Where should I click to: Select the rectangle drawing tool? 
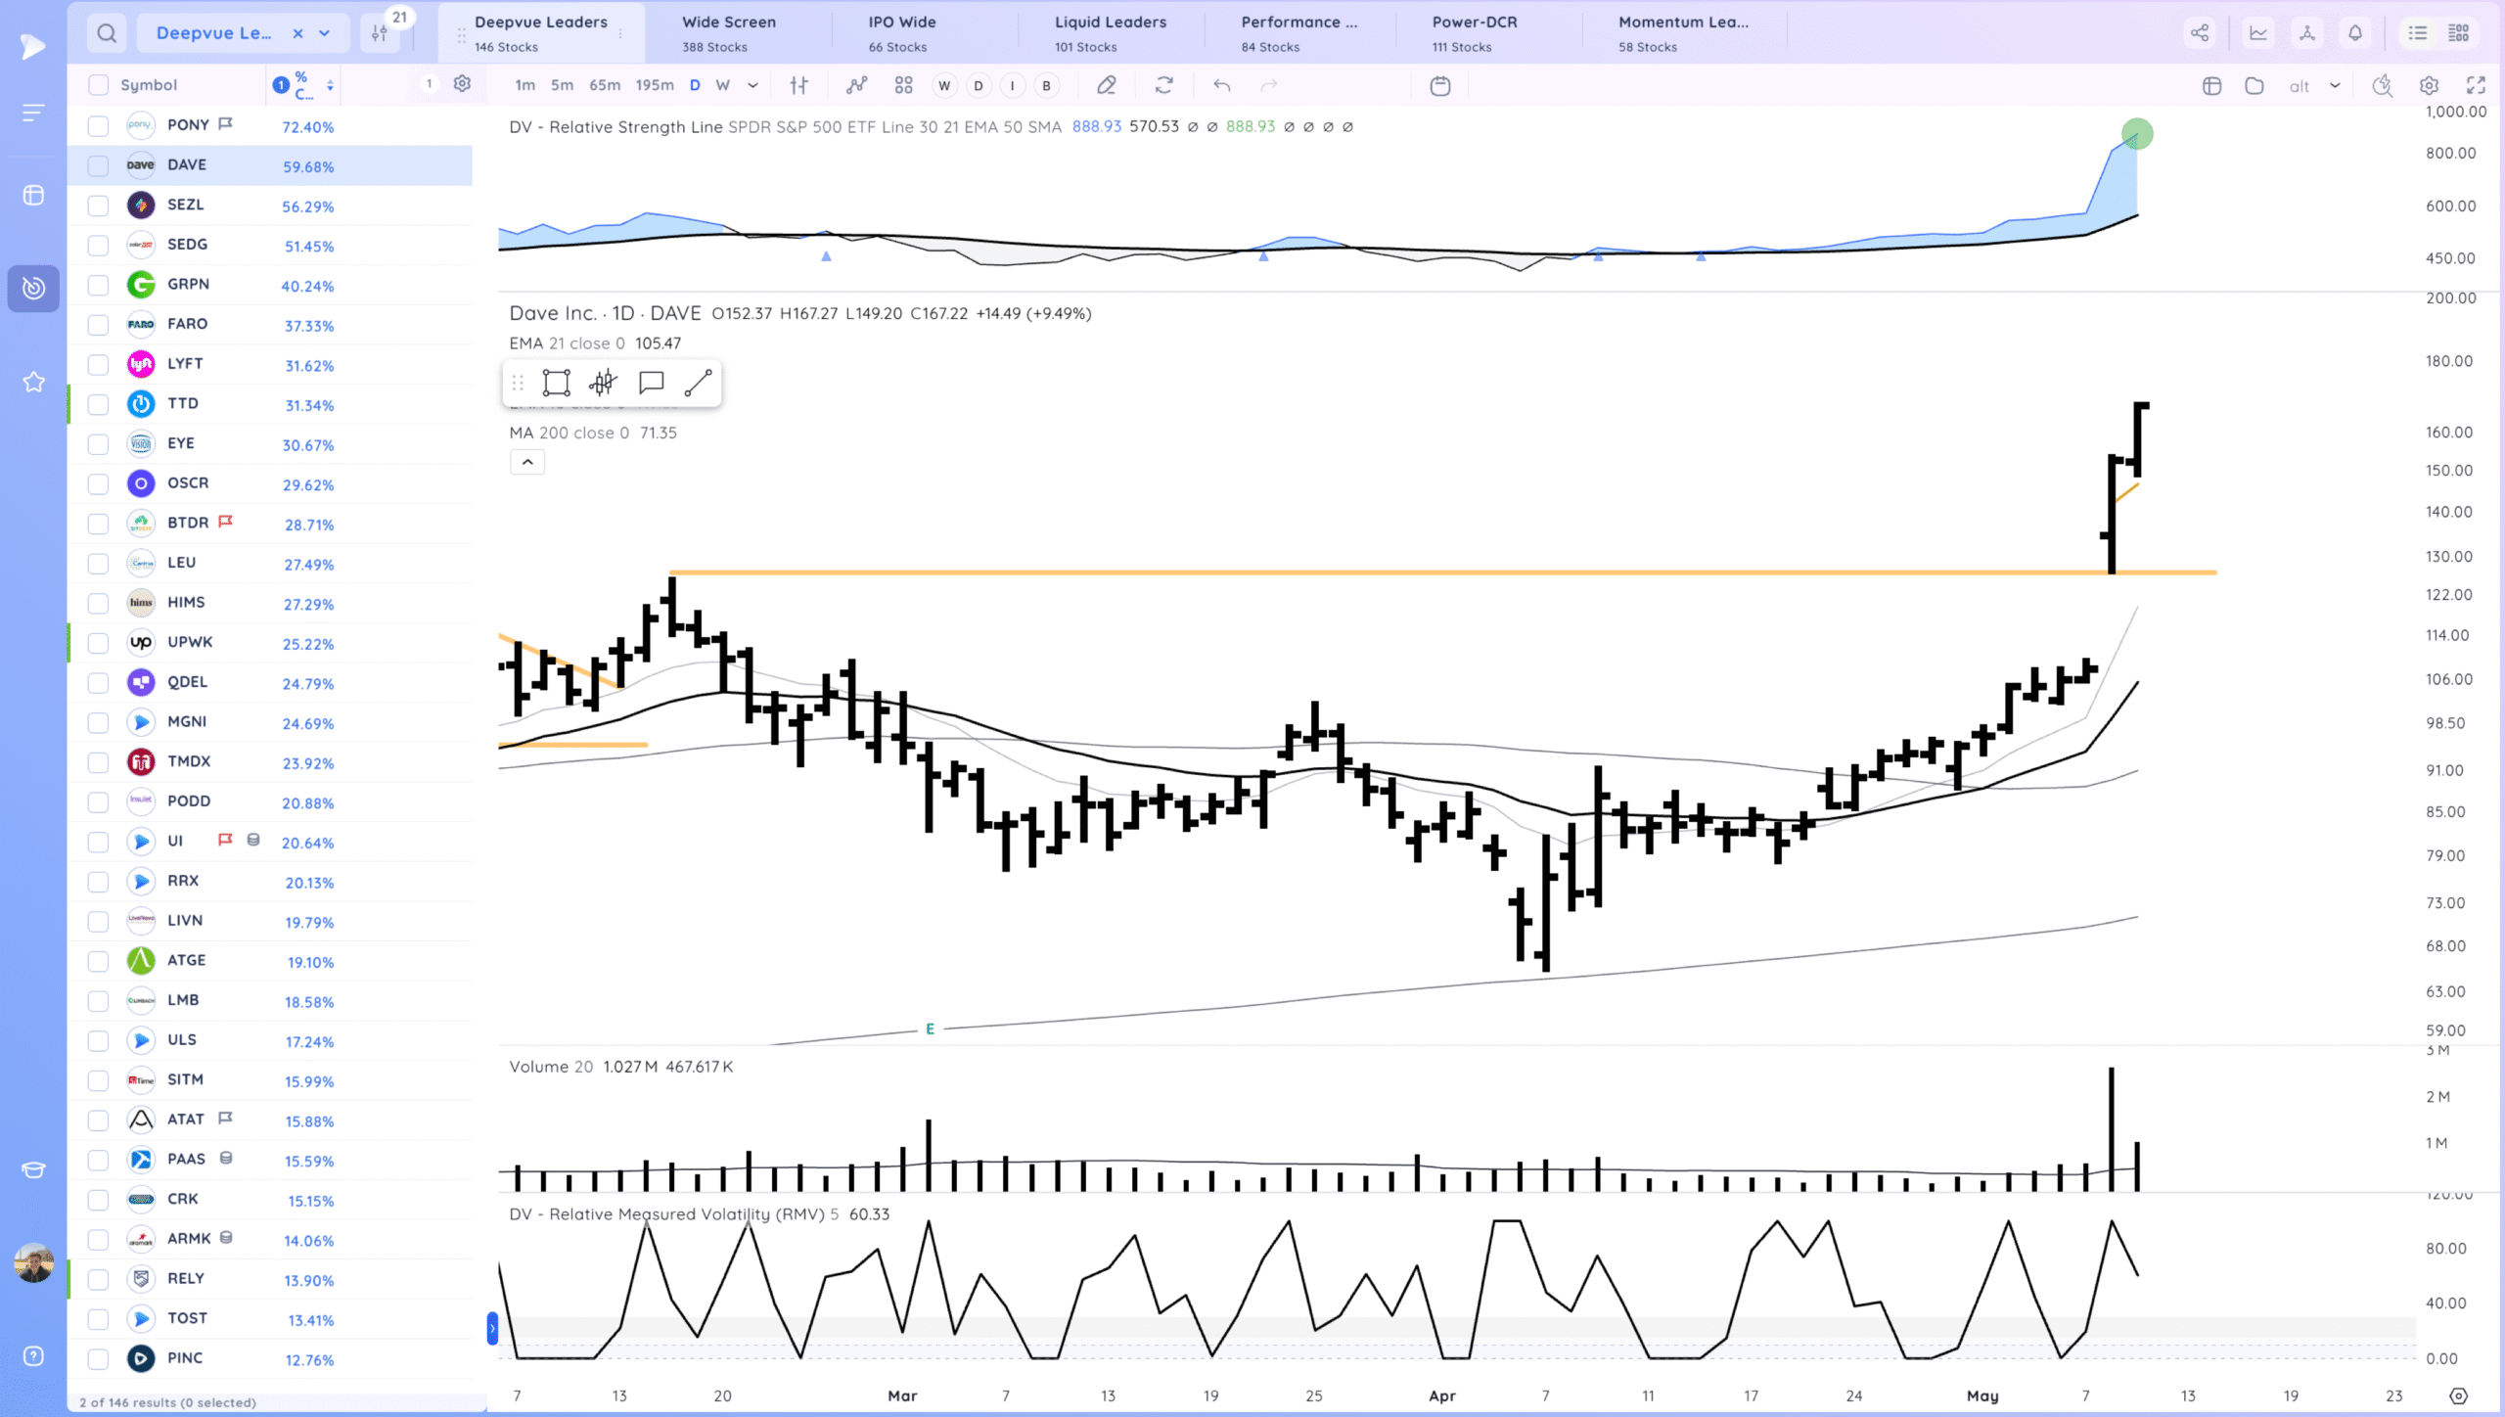pyautogui.click(x=556, y=383)
